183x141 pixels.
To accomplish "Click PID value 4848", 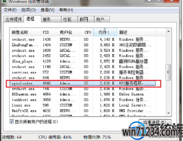I will (x=47, y=83).
